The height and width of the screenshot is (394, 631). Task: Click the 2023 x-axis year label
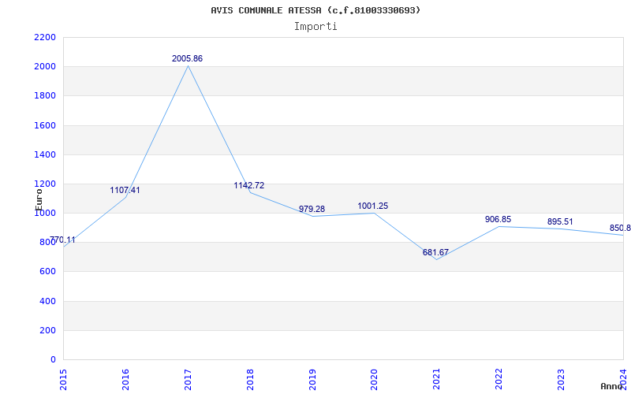click(x=561, y=380)
